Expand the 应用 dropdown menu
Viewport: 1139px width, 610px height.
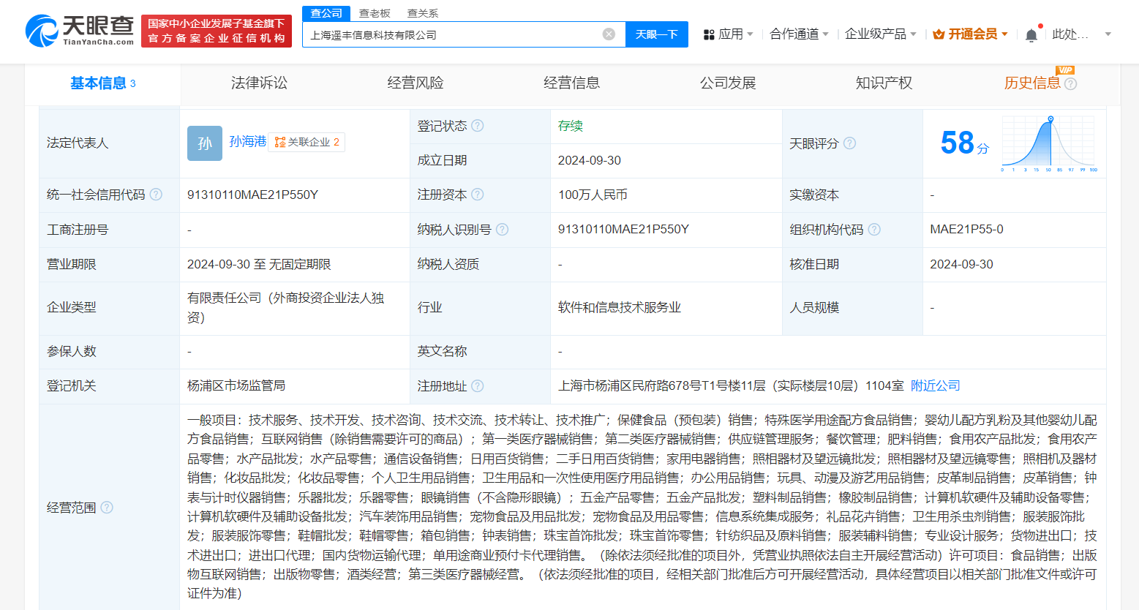click(728, 34)
